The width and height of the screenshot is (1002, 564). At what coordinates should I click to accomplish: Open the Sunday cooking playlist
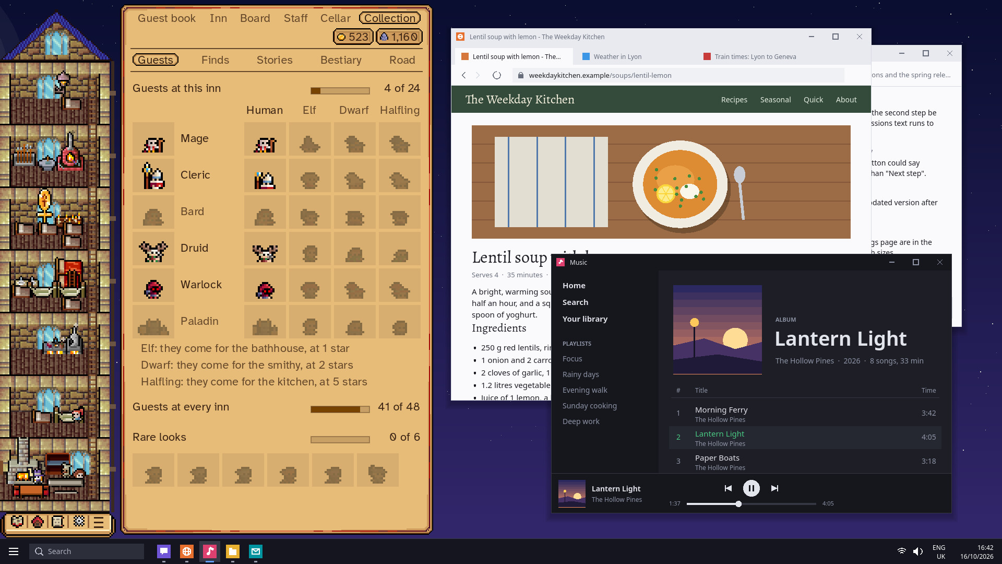pos(589,406)
